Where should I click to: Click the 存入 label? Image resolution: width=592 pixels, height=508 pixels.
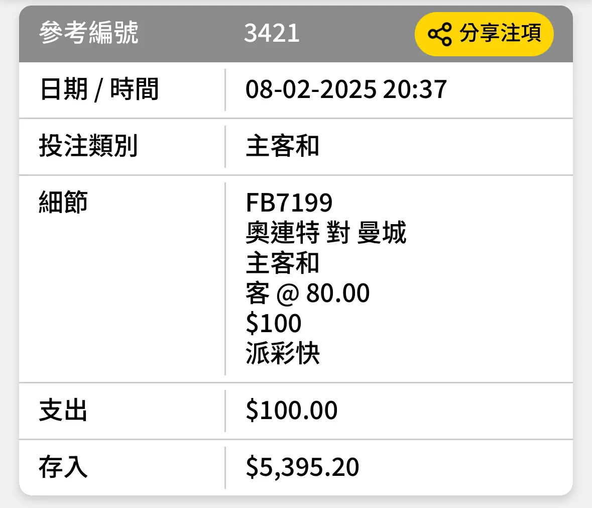[63, 467]
